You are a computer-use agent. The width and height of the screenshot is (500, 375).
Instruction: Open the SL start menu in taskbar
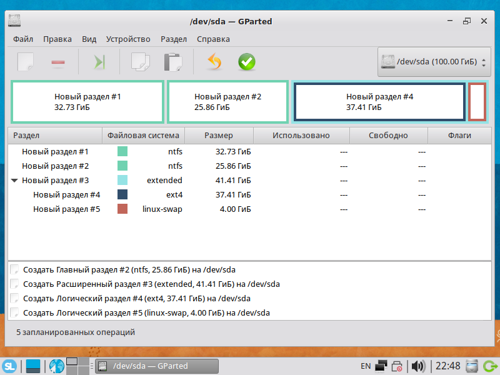[x=9, y=366]
